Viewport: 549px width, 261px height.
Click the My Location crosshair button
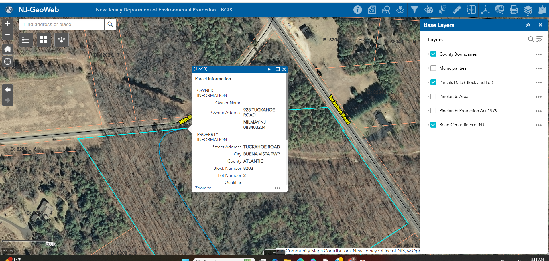8,62
